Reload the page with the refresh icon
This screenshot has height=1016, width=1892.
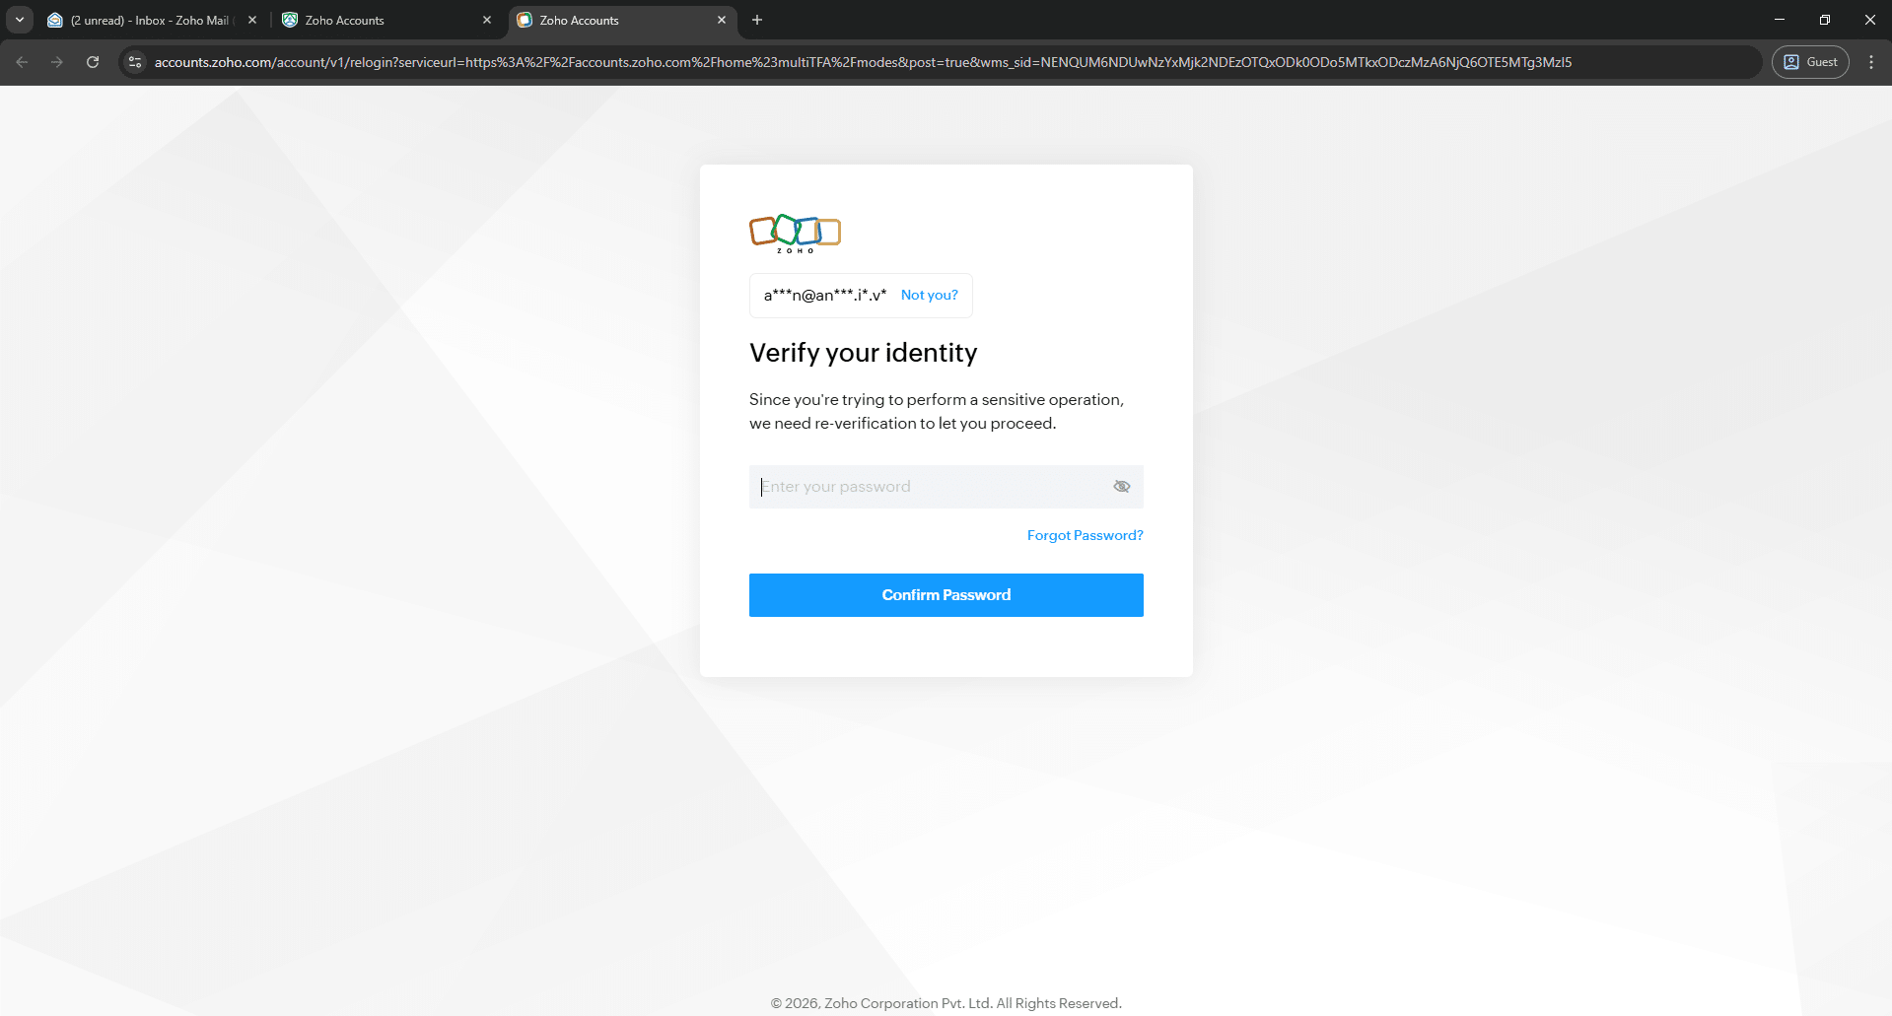tap(93, 62)
